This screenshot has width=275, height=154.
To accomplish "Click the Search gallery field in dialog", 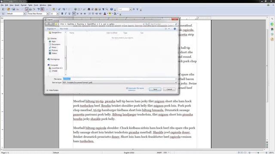I will (x=163, y=24).
